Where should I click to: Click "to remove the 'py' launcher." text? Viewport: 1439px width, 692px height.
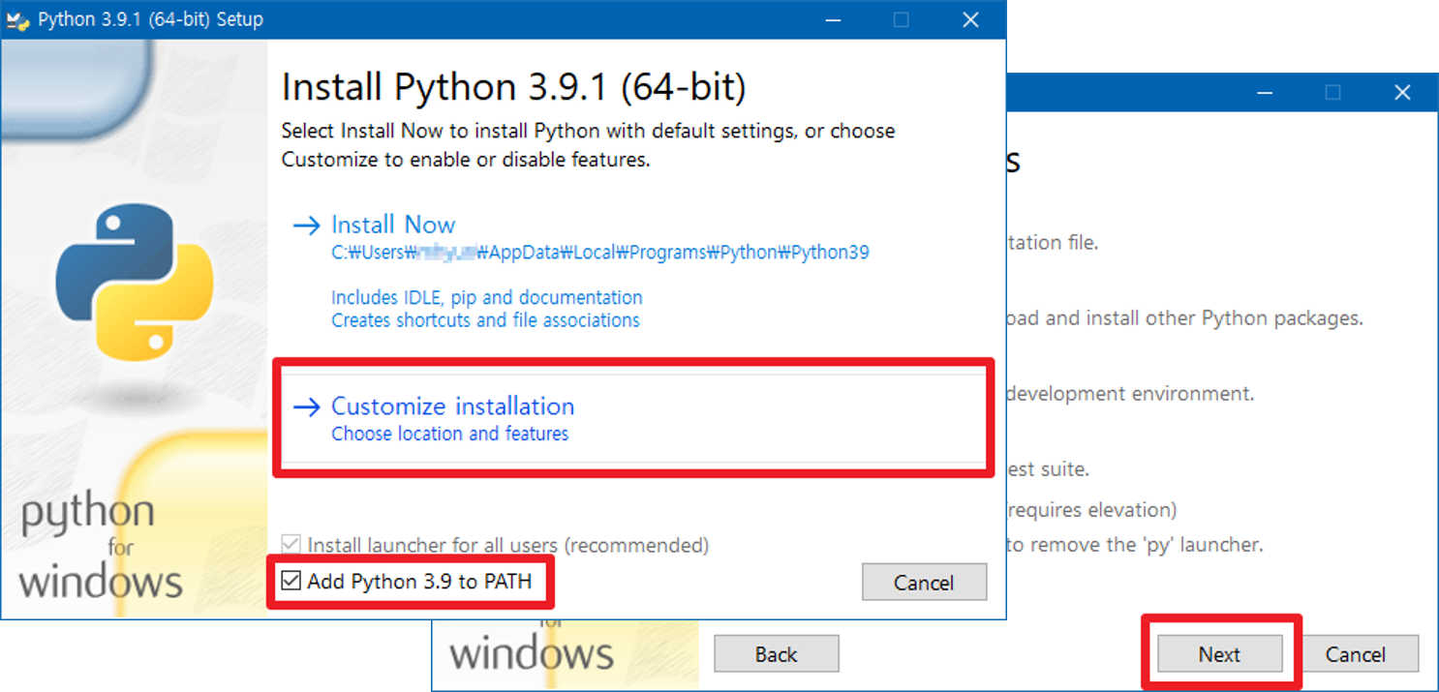(1135, 545)
